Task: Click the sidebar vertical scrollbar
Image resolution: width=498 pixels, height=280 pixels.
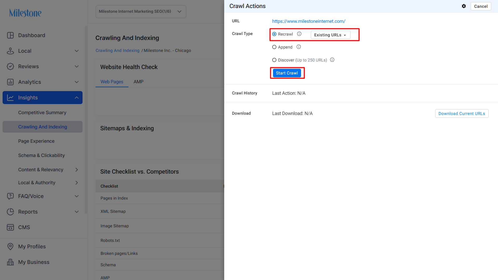Action: pyautogui.click(x=86, y=119)
